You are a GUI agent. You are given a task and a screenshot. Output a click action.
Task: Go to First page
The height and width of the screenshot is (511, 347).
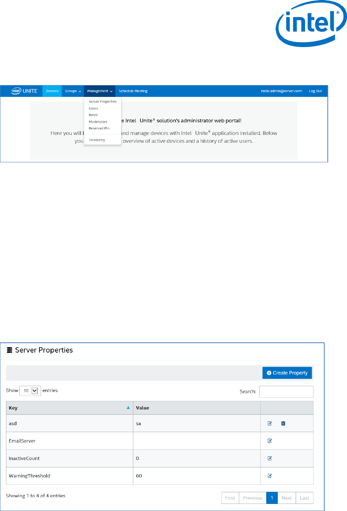tap(230, 498)
